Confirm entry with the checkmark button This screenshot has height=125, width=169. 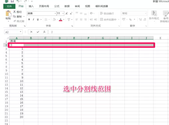tap(38, 32)
